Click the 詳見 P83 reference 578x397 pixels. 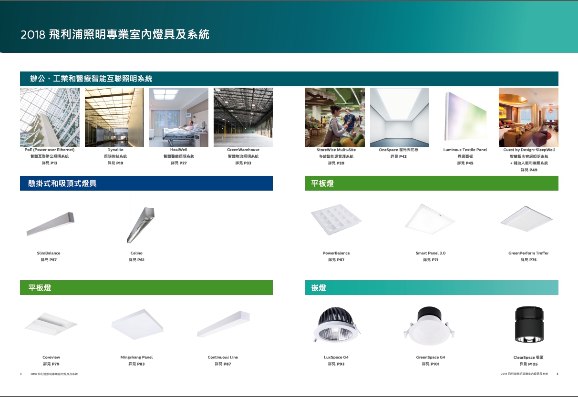tap(136, 364)
